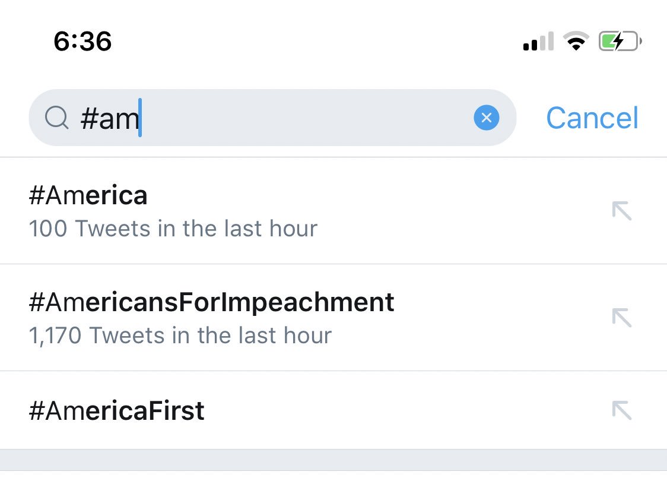Tap the blue text cursor in the search box

click(140, 118)
